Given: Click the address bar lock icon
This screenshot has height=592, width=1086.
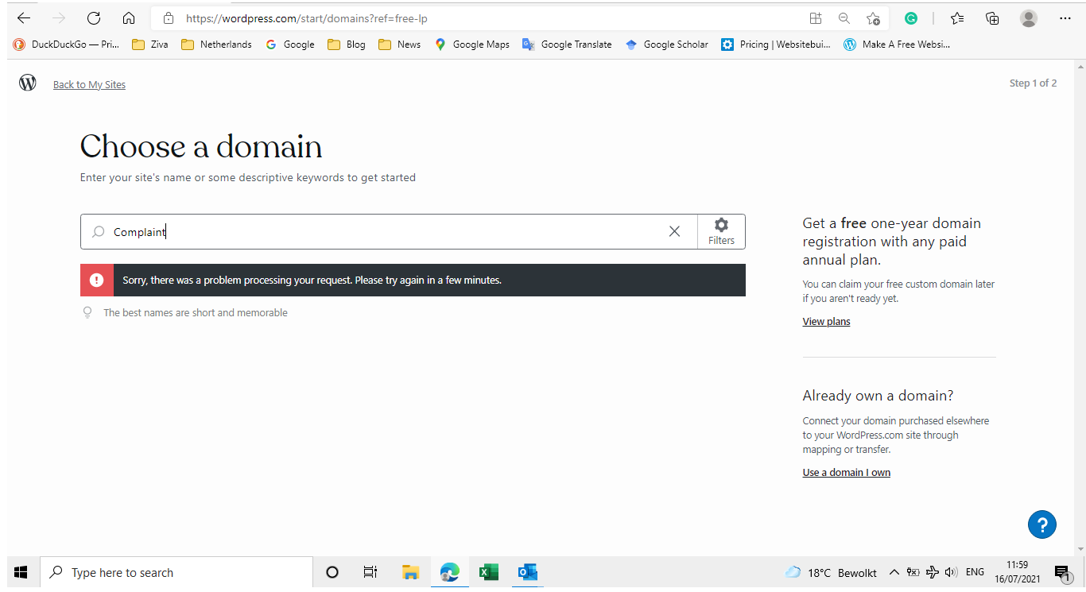Looking at the screenshot, I should coord(168,18).
